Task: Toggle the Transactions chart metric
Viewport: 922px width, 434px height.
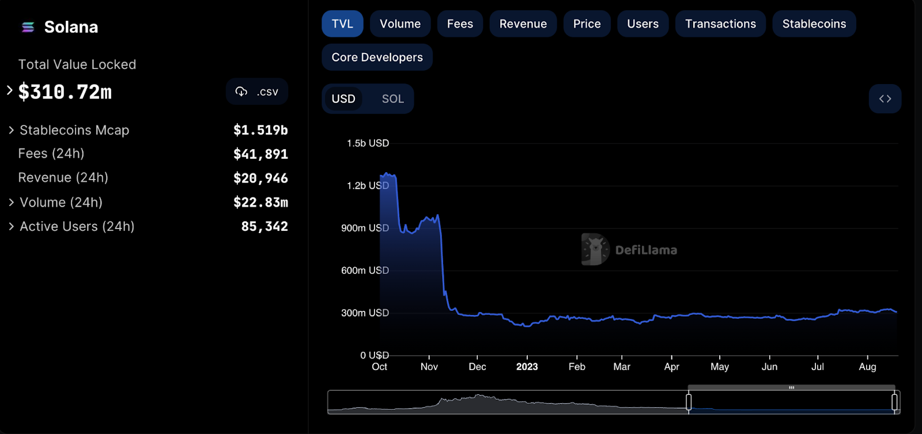Action: (720, 24)
